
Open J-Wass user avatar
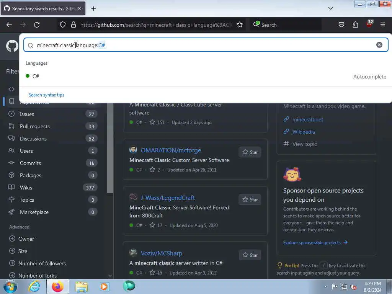[133, 197]
